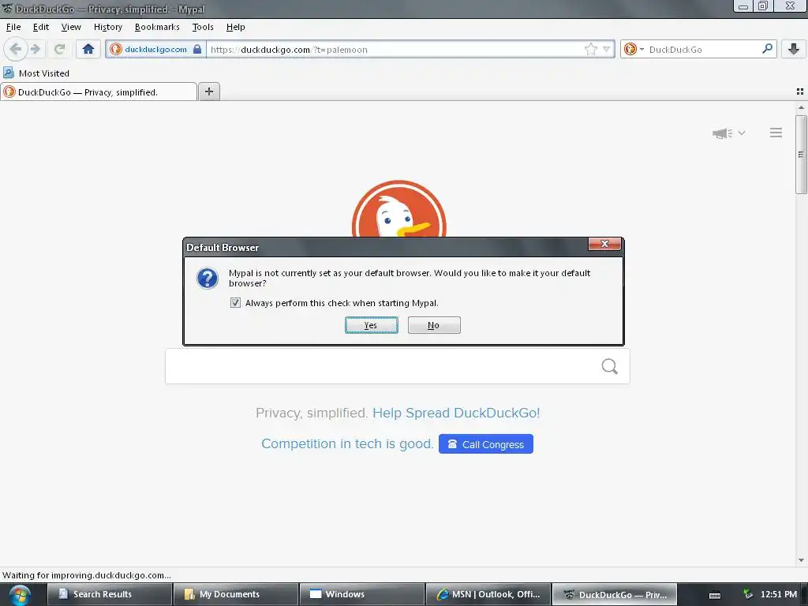Image resolution: width=808 pixels, height=606 pixels.
Task: Follow the Help Spread DuckDuckGo! link
Action: pos(456,413)
